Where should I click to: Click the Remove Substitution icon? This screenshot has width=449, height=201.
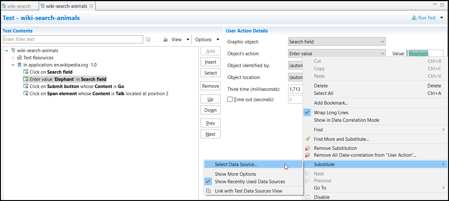pyautogui.click(x=307, y=148)
